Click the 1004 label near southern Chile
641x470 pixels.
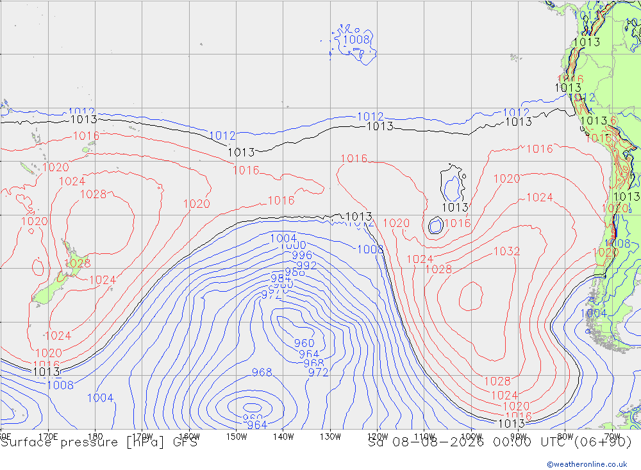click(x=594, y=314)
